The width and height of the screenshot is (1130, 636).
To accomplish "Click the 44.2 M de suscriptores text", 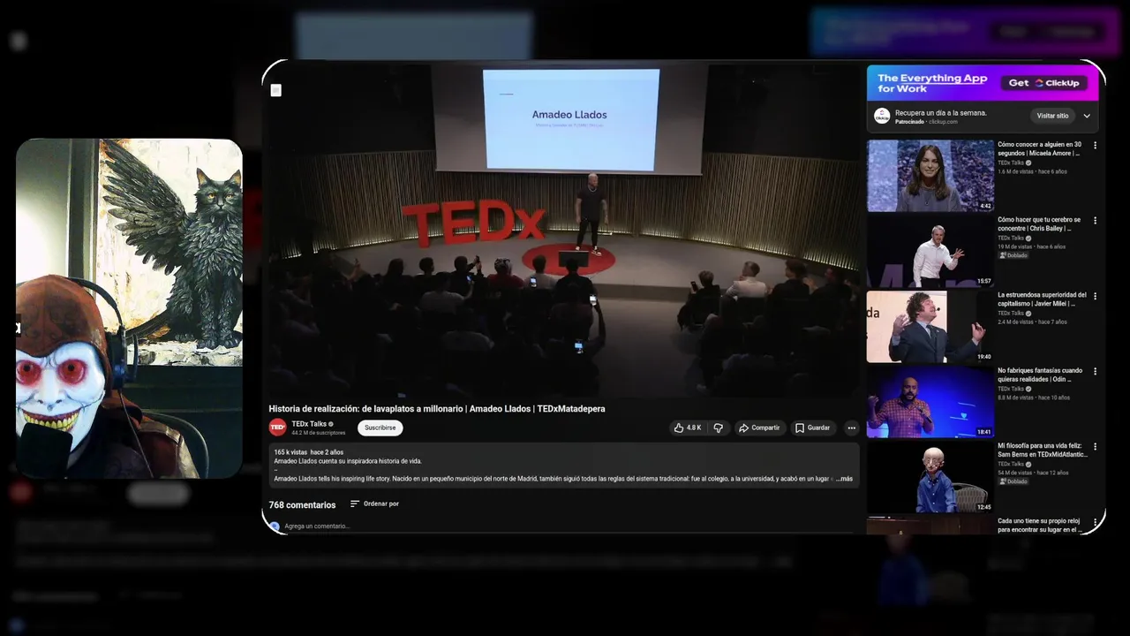I will click(x=319, y=433).
